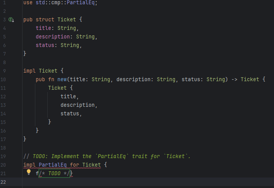Click the Ticket name in the struct declaration
This screenshot has height=188, width=274.
[x=67, y=19]
